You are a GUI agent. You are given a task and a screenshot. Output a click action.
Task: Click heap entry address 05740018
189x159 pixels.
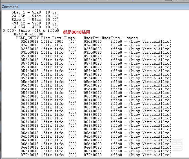(x=30, y=63)
